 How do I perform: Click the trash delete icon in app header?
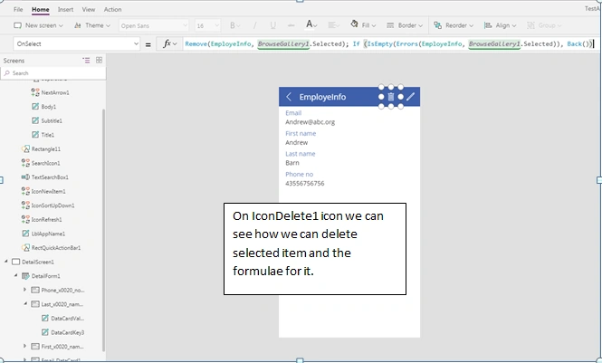coord(391,97)
